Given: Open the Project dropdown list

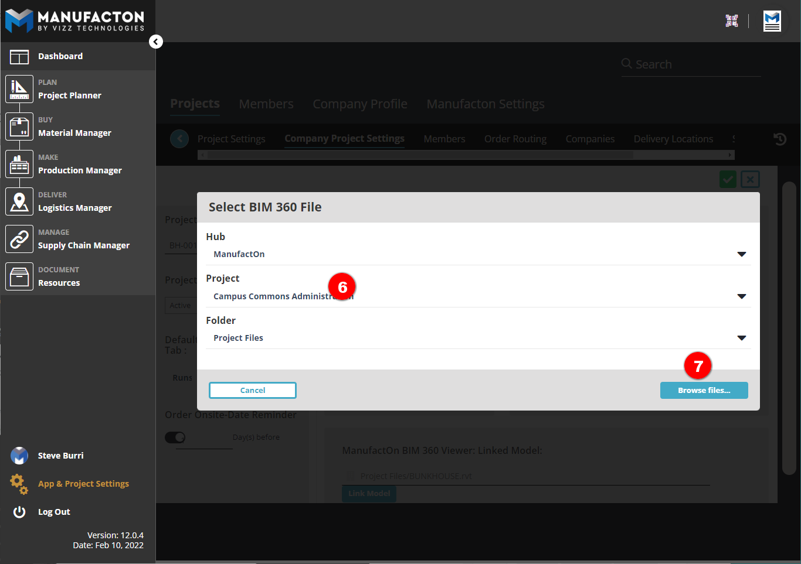Looking at the screenshot, I should [x=741, y=296].
